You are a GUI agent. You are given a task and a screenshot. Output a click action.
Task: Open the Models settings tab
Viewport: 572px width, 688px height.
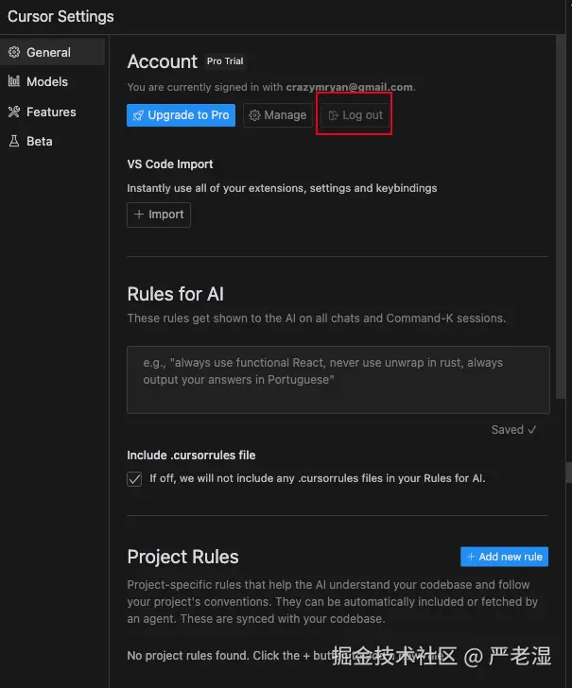(x=47, y=82)
